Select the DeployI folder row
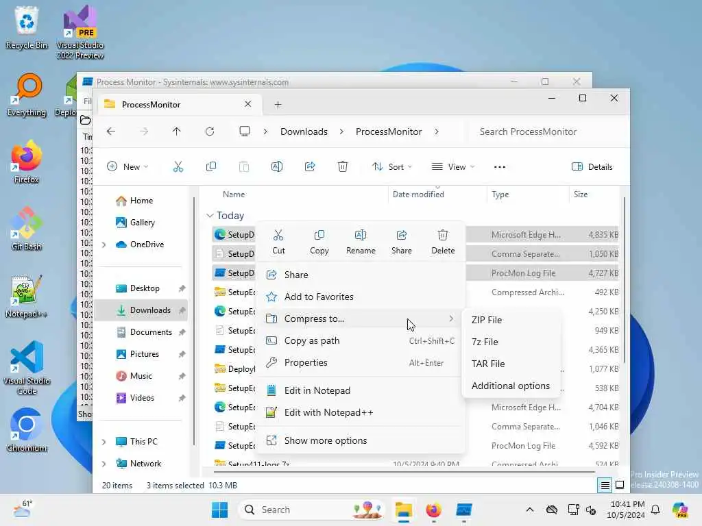Screen dimensions: 702x526 point(235,369)
